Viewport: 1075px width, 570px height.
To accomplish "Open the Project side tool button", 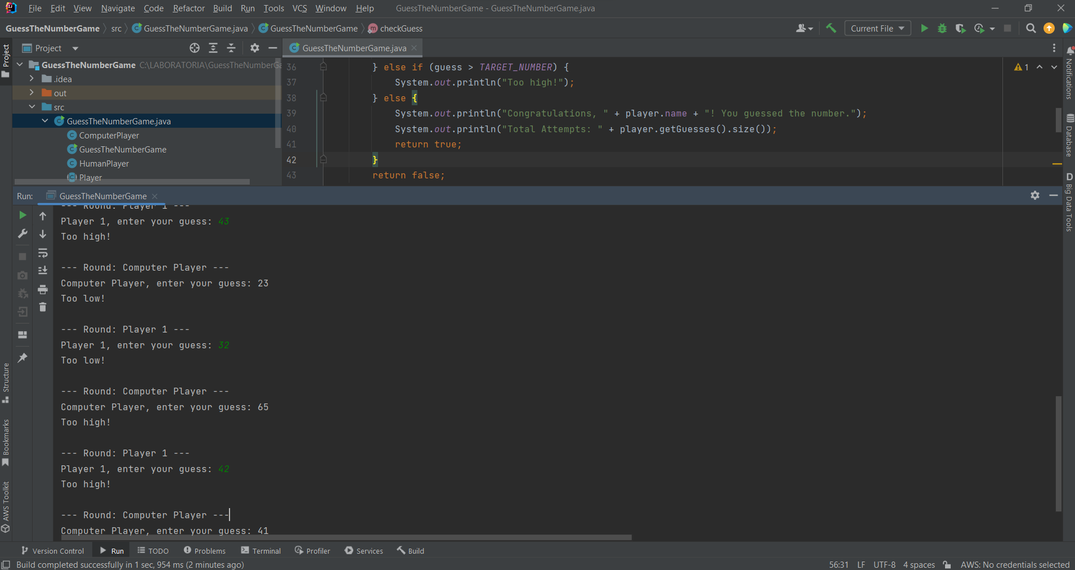I will click(x=6, y=61).
